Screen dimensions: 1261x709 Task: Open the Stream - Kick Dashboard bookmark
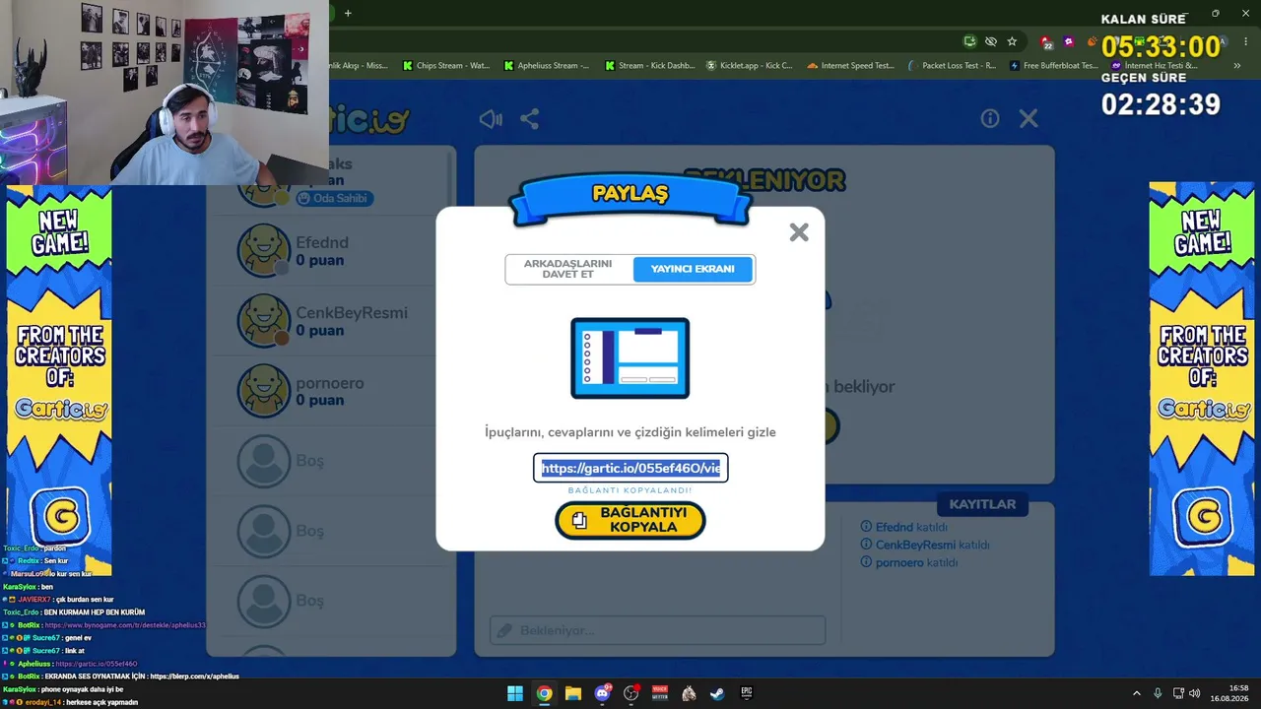(x=650, y=66)
